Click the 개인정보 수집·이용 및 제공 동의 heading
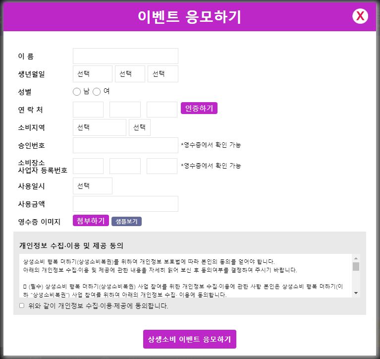 (x=71, y=246)
